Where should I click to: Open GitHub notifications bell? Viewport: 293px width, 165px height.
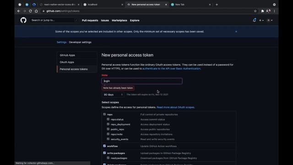tap(255, 20)
